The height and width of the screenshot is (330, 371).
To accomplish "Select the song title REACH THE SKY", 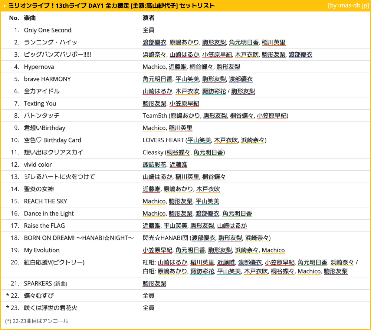I will [45, 201].
